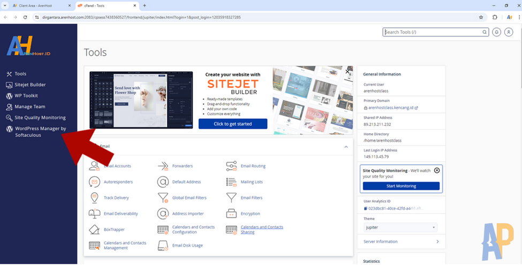The height and width of the screenshot is (265, 522).
Task: Open the Address Importer icon
Action: tap(163, 214)
